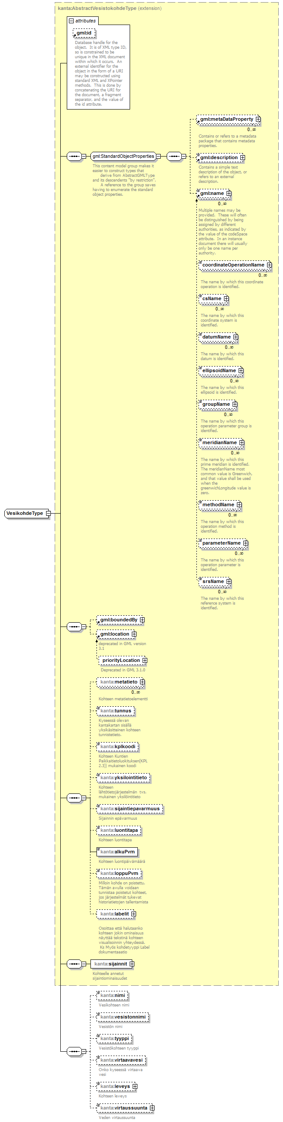
Task: Expand methodName element
Action: pos(239,505)
